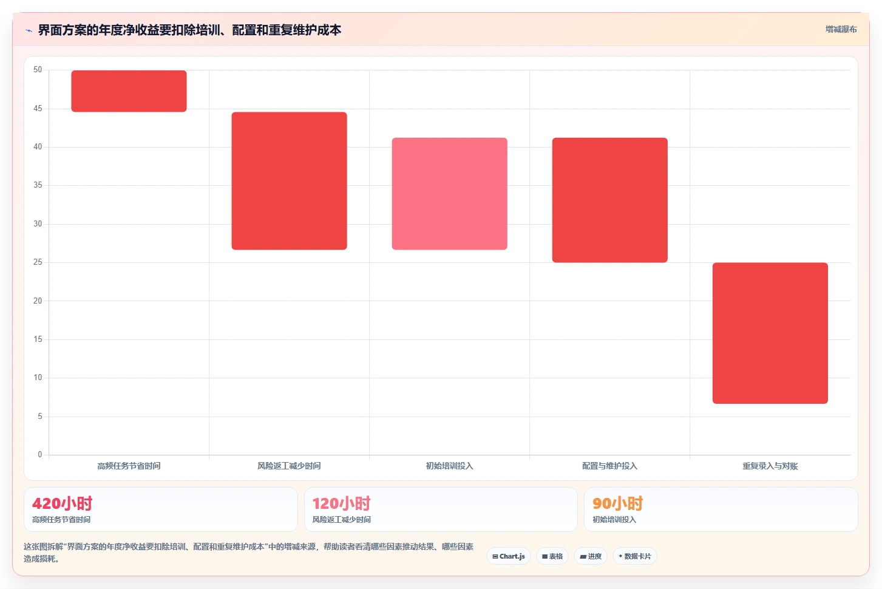Click the chart title text about 年度净收益
This screenshot has width=882, height=589.
pos(189,30)
